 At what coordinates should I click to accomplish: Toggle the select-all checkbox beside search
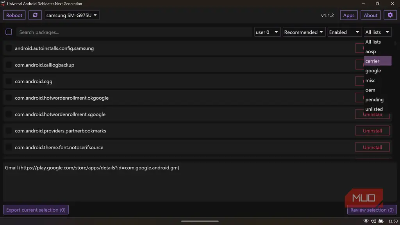(9, 32)
